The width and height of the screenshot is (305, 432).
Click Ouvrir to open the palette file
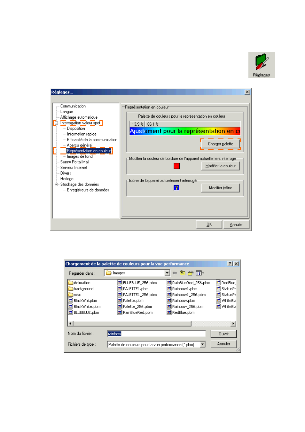224,334
